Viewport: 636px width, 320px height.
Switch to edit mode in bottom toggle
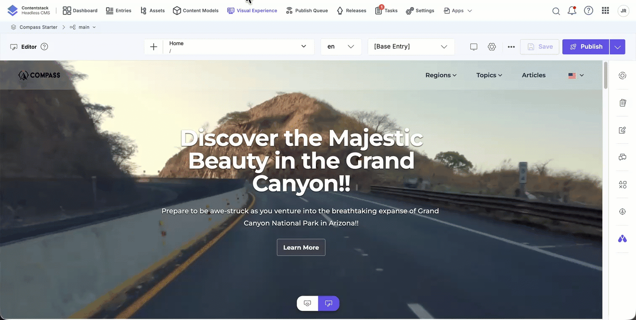tap(329, 304)
